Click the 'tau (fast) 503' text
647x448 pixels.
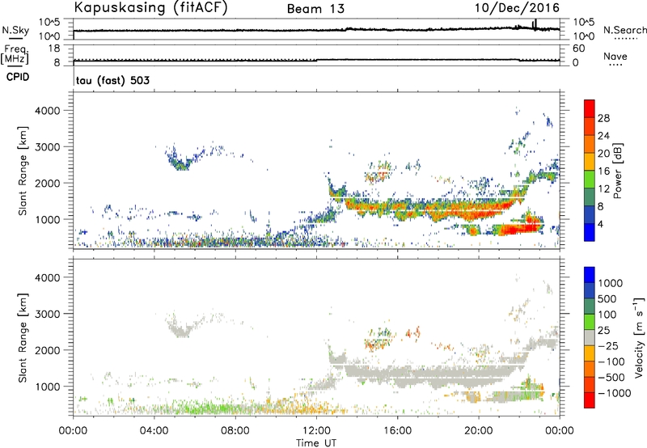tap(112, 80)
